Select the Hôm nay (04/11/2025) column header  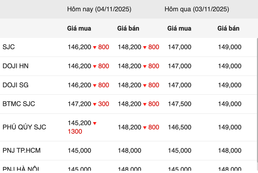point(99,9)
